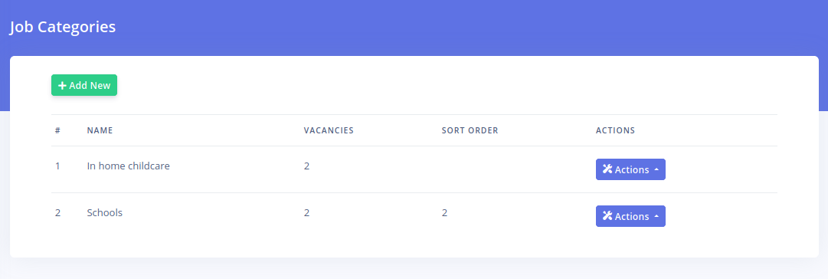Open Actions dropdown for In home childcare
Image resolution: width=828 pixels, height=279 pixels.
tap(630, 169)
